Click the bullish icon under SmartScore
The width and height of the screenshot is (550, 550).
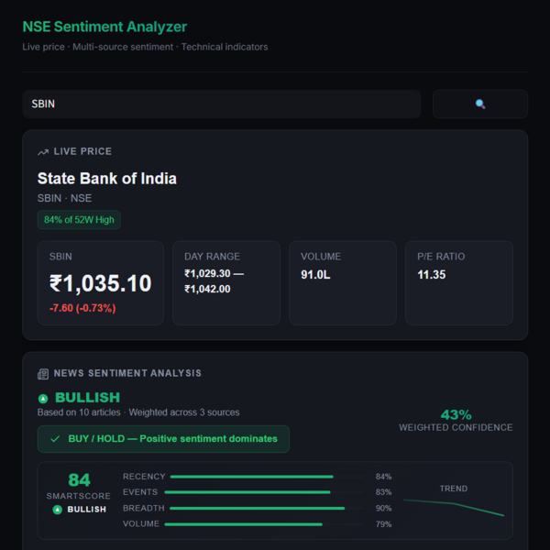click(57, 510)
